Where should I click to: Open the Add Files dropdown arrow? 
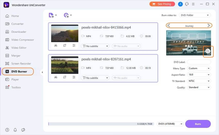(x=56, y=15)
